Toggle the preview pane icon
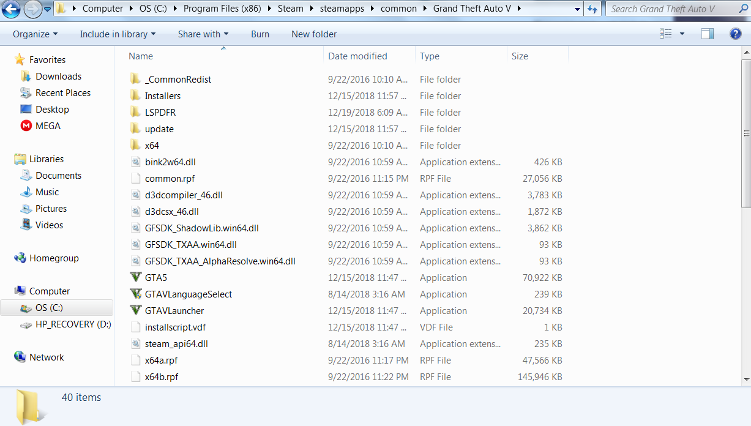Image resolution: width=751 pixels, height=426 pixels. tap(708, 34)
